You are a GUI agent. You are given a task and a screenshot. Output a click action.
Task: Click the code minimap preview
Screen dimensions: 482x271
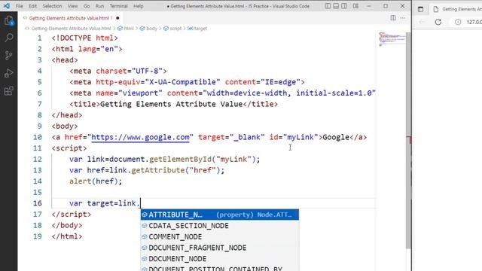pos(392,38)
